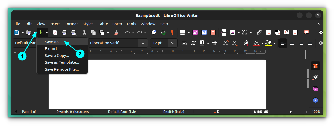Click the Insert Text Box icon

point(213,32)
